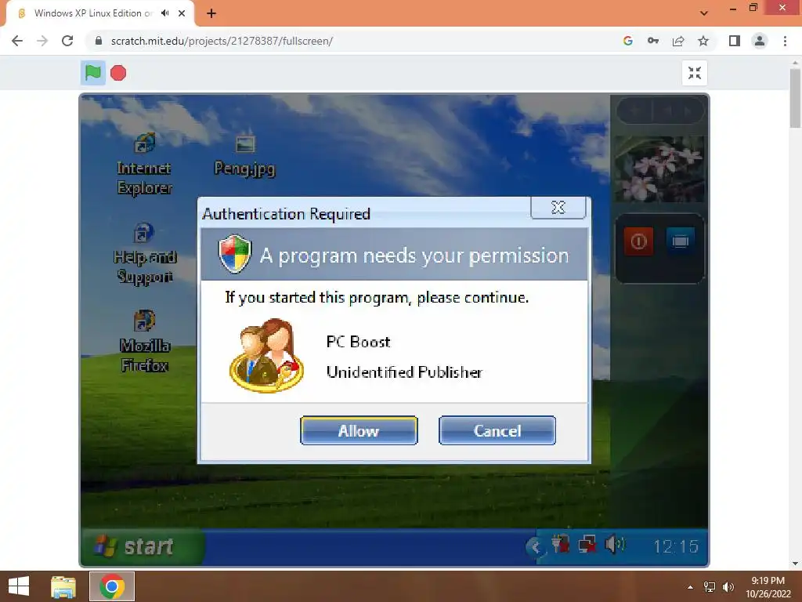Click the user accounts icon beside PC Boost
The height and width of the screenshot is (602, 802).
pos(266,356)
